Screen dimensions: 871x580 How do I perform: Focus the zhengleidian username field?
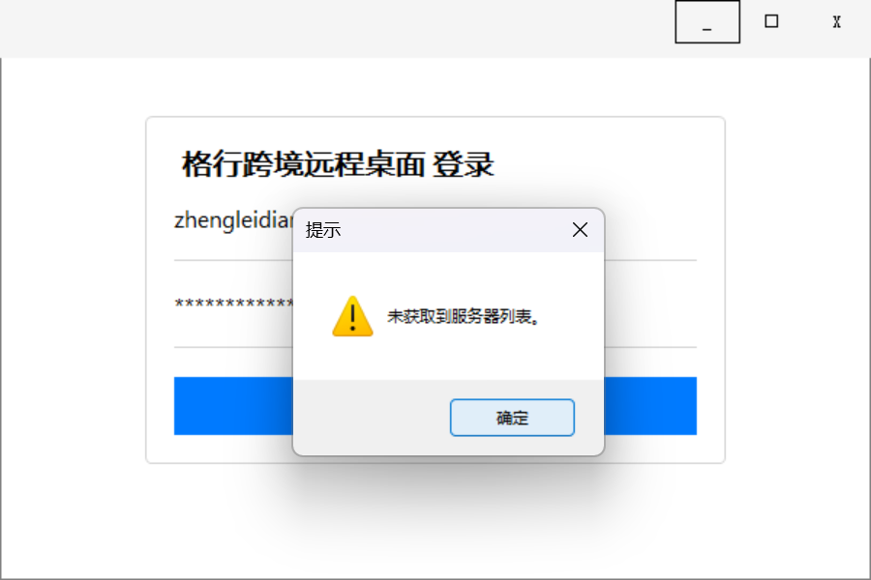coord(233,221)
